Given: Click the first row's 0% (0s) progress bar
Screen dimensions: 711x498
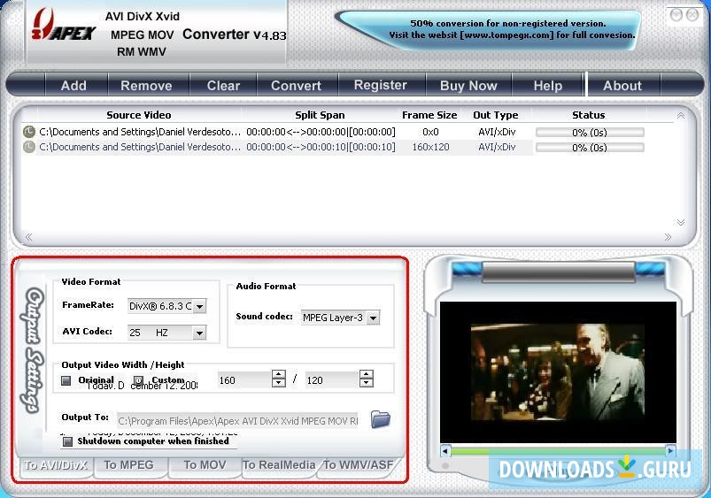Looking at the screenshot, I should pos(590,133).
